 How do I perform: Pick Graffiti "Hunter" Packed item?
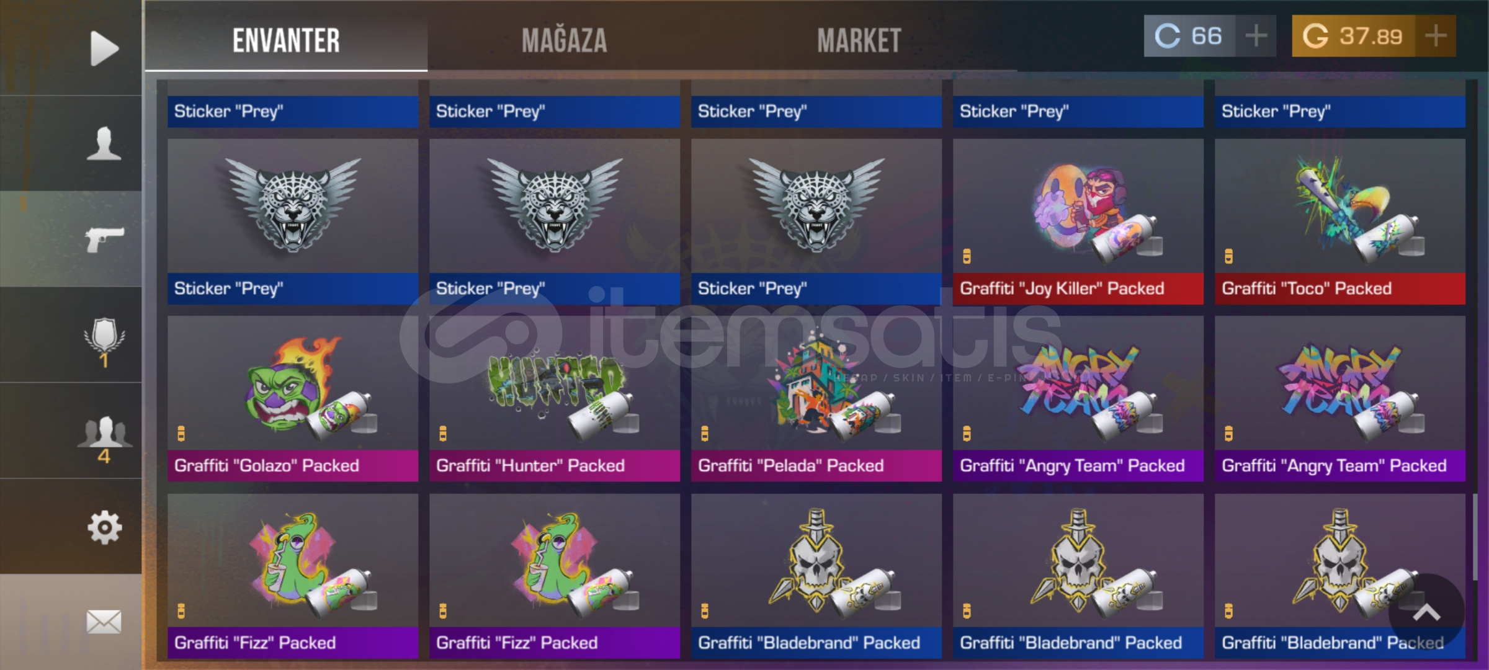[x=555, y=399]
